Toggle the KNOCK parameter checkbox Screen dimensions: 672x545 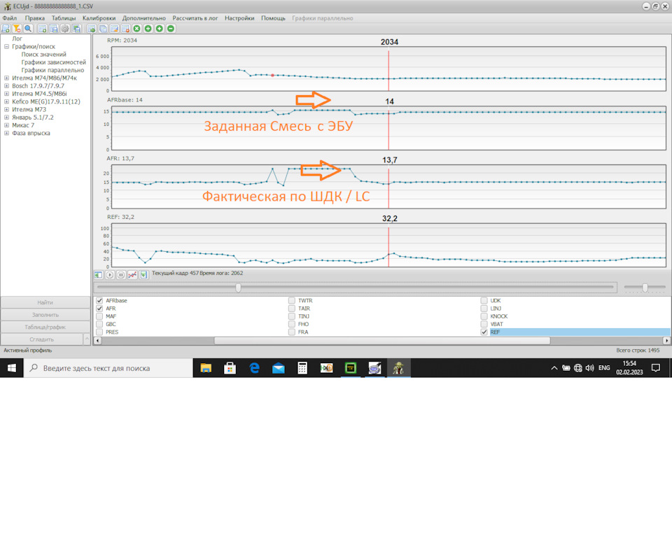click(484, 316)
